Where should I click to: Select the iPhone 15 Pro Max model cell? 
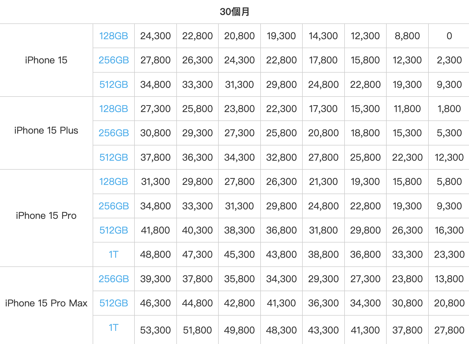tap(46, 303)
